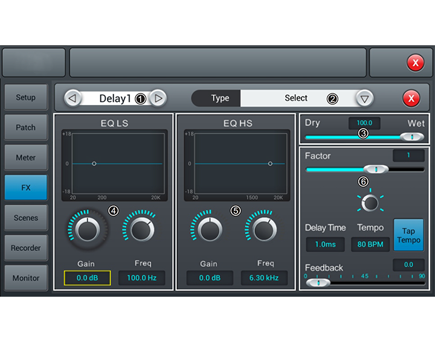Viewport: 435px width, 342px height.
Task: Go to the Meter page
Action: [x=26, y=157]
